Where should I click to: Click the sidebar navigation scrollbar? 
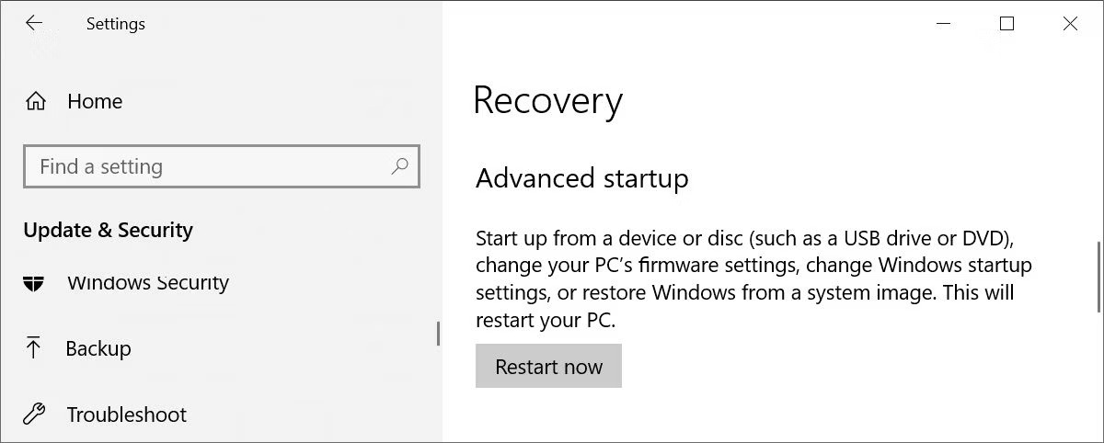pyautogui.click(x=439, y=334)
